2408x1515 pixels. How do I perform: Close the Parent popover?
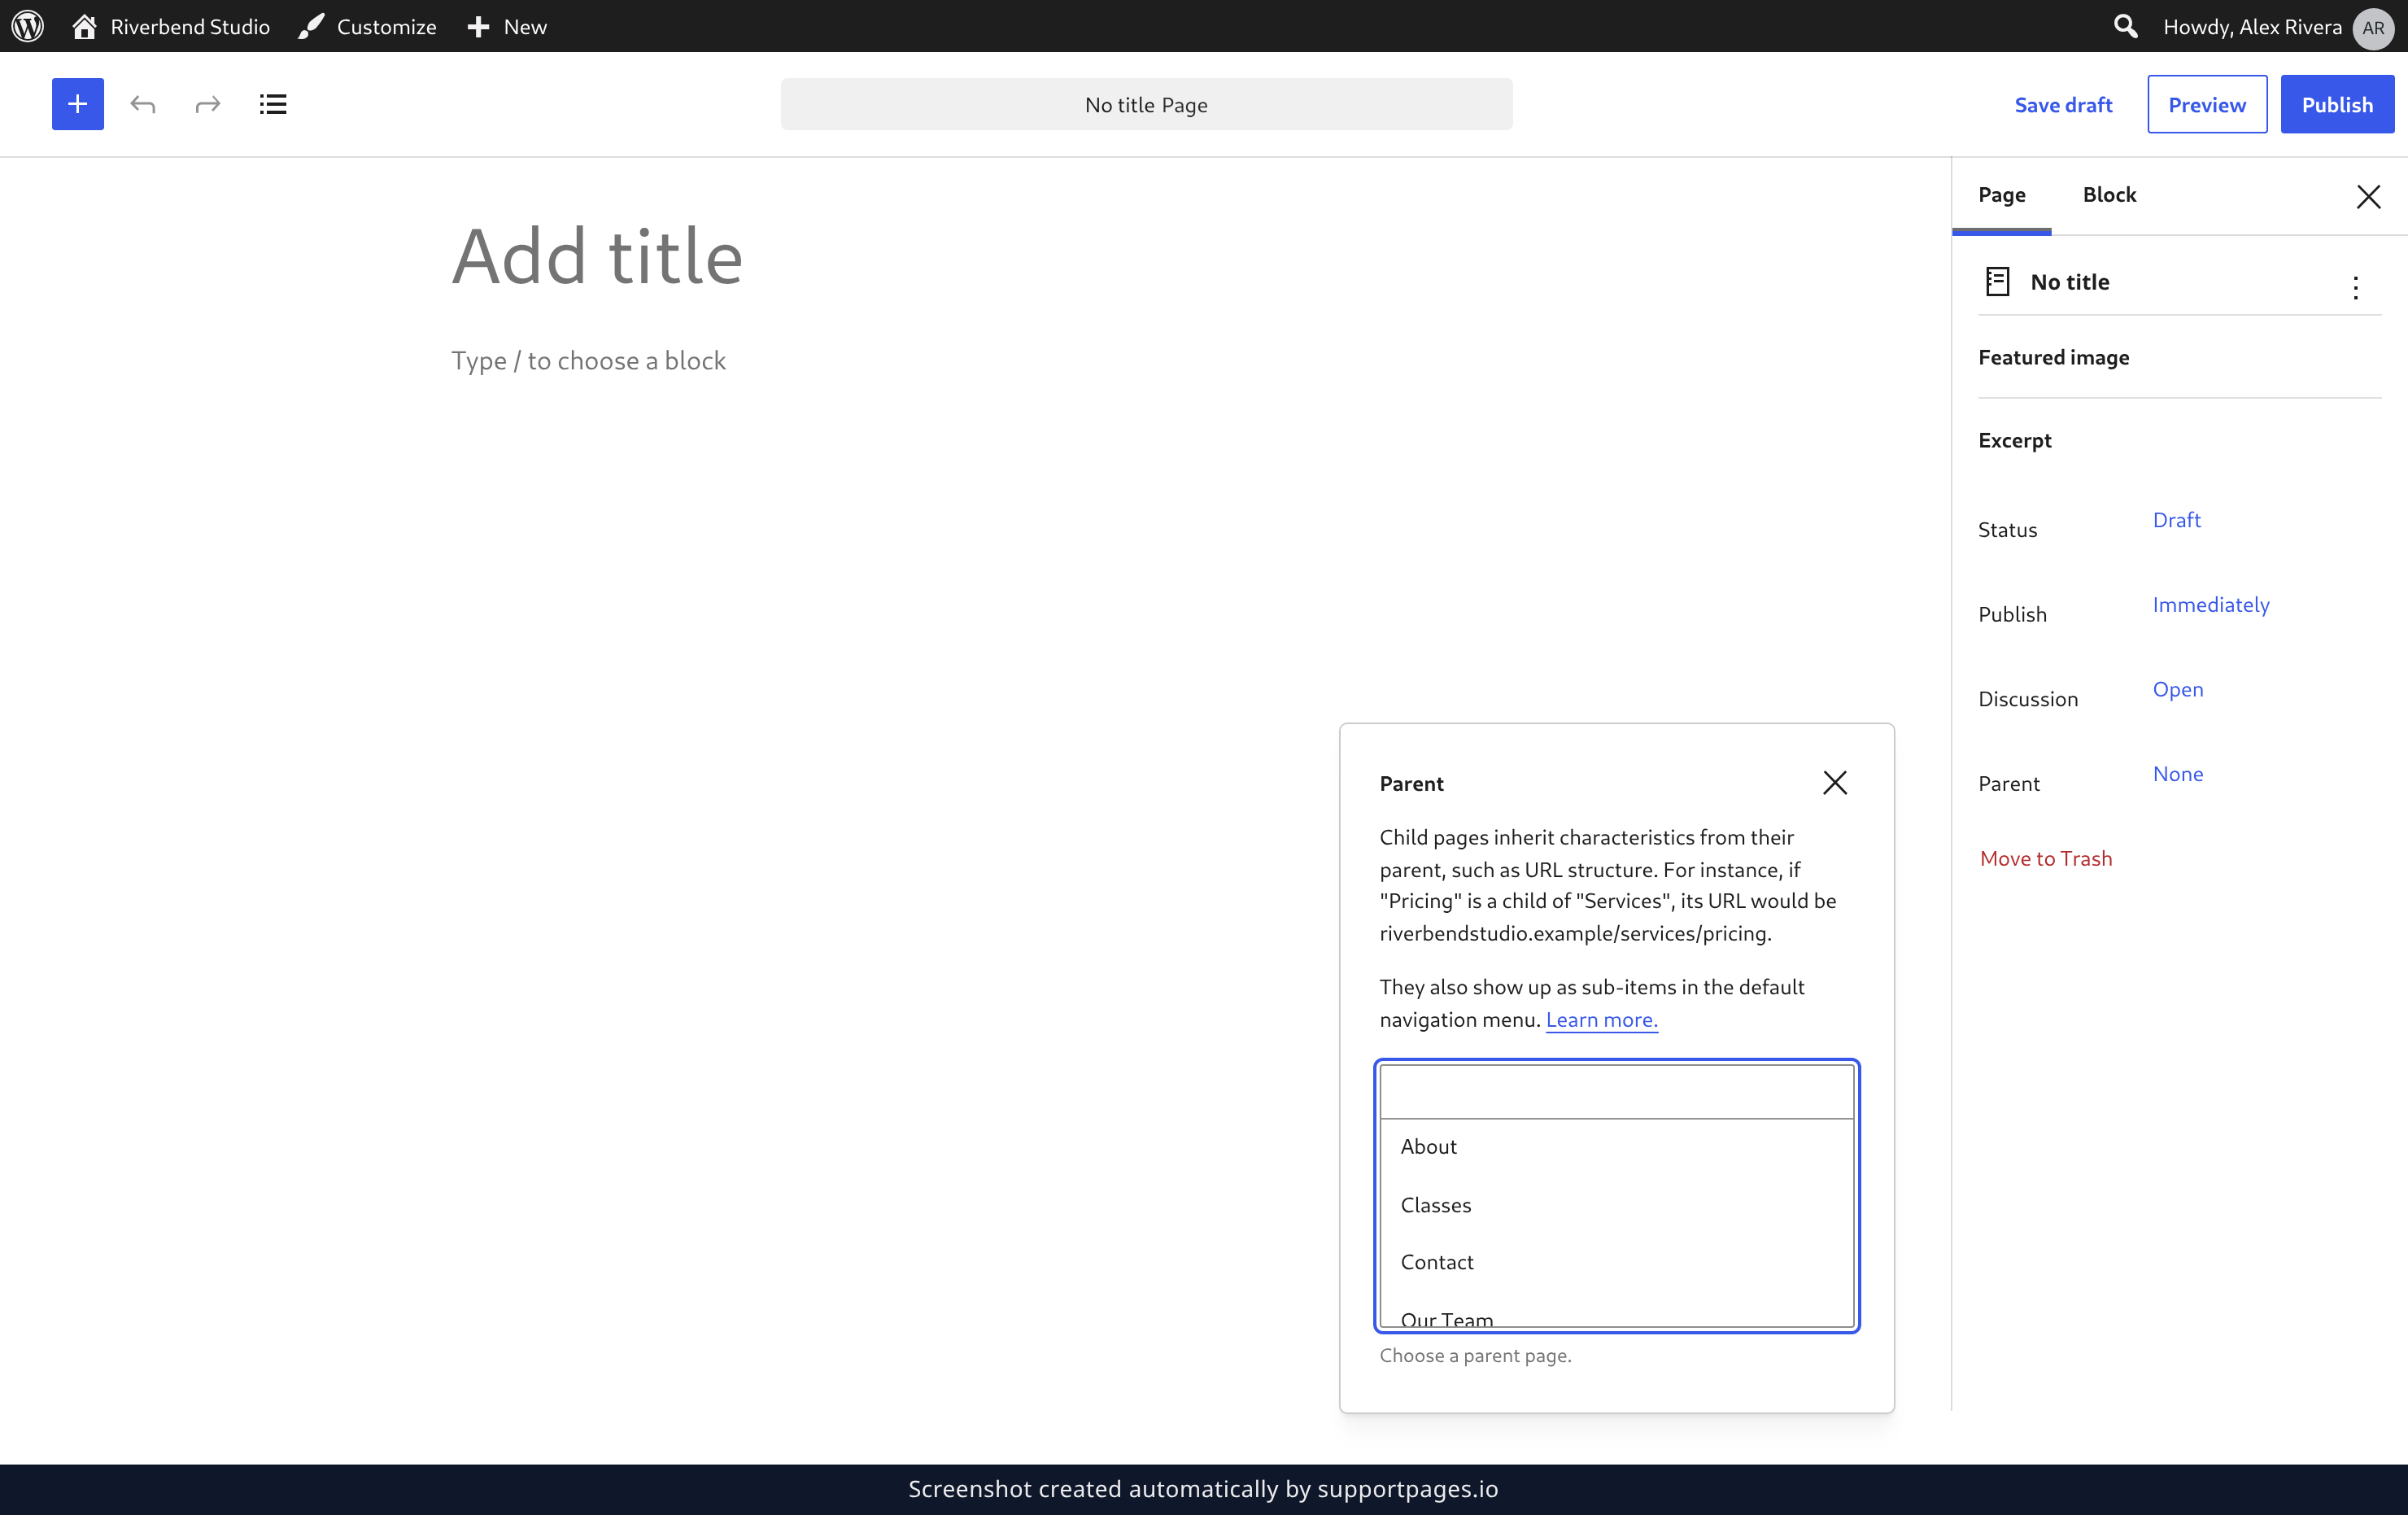click(x=1835, y=782)
